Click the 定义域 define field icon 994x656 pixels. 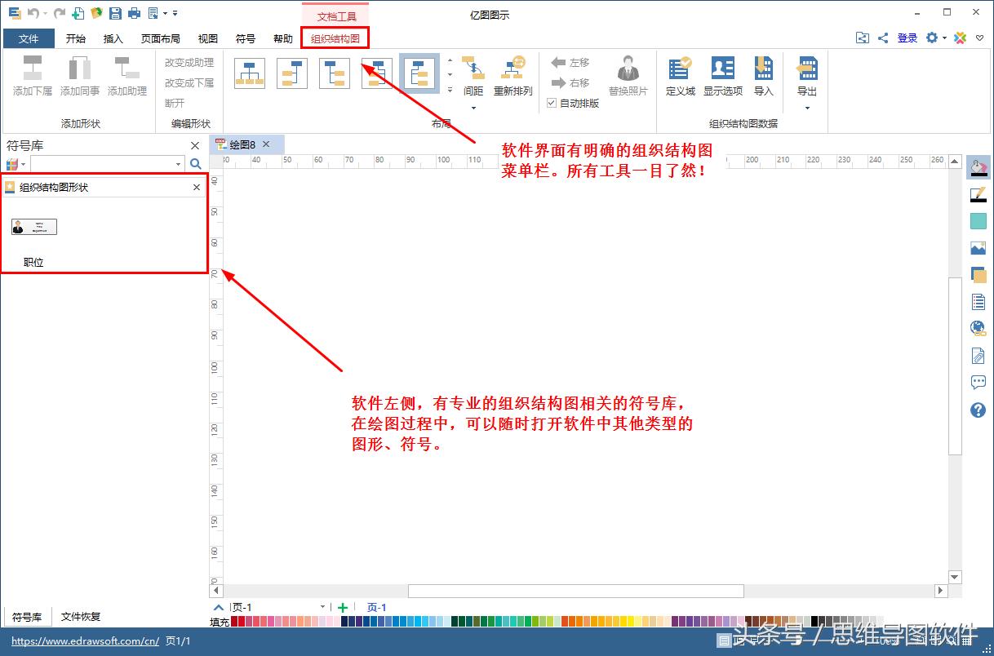pos(680,68)
